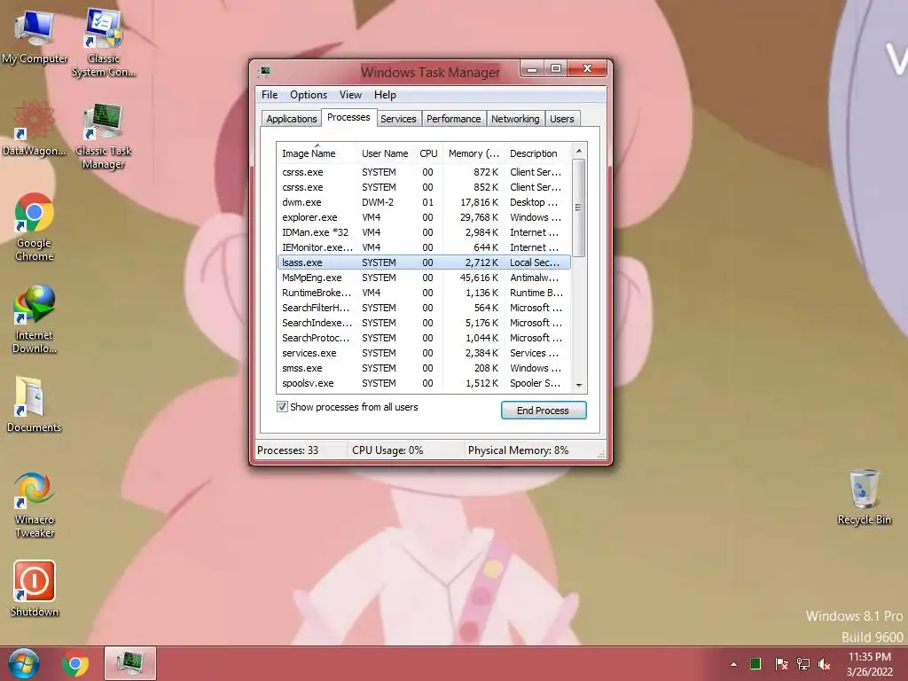Screen dimensions: 908x681
Task: Open the File menu
Action: click(x=270, y=94)
